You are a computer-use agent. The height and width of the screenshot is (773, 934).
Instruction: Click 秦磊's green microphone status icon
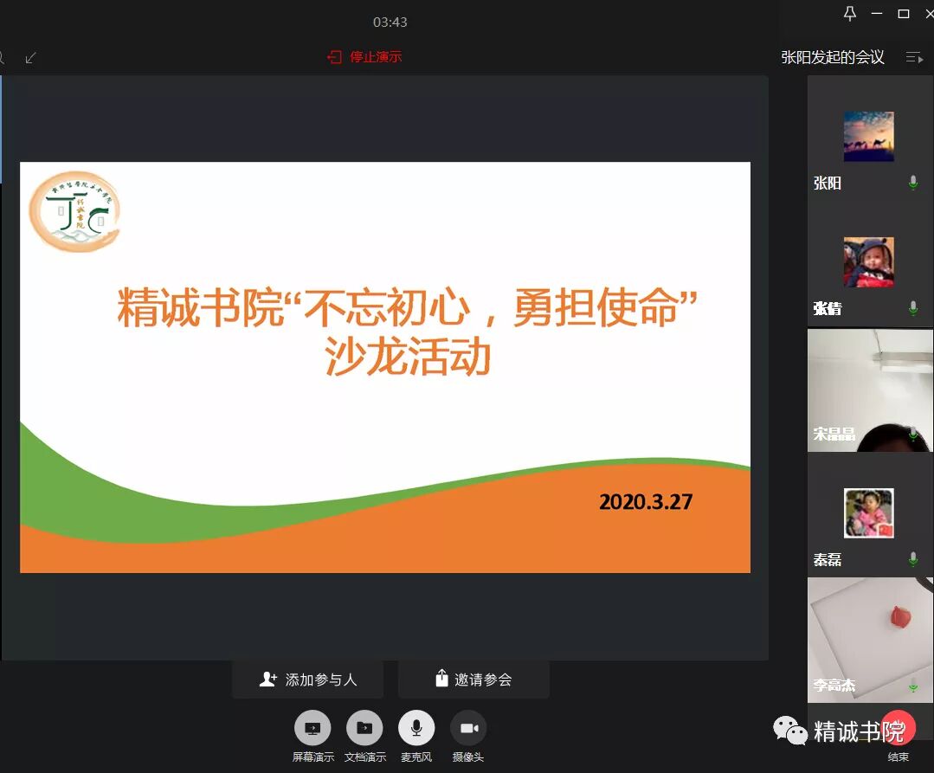913,559
